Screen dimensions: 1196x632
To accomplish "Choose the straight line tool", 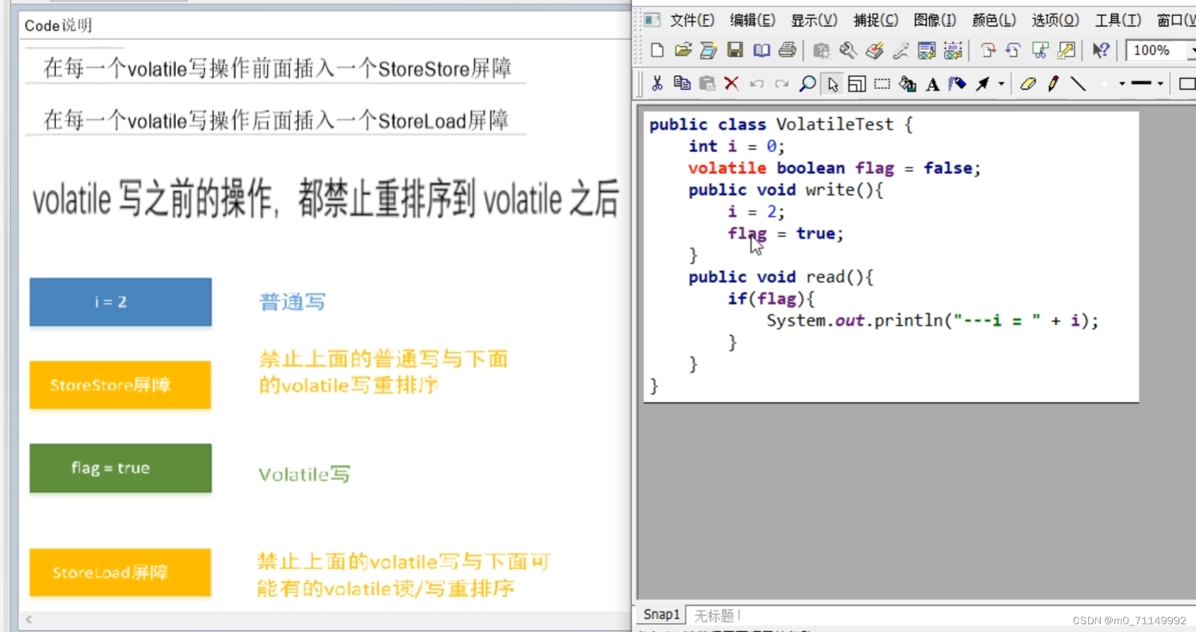I will (1078, 84).
